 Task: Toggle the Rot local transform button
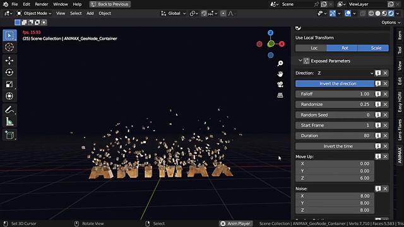click(x=342, y=48)
